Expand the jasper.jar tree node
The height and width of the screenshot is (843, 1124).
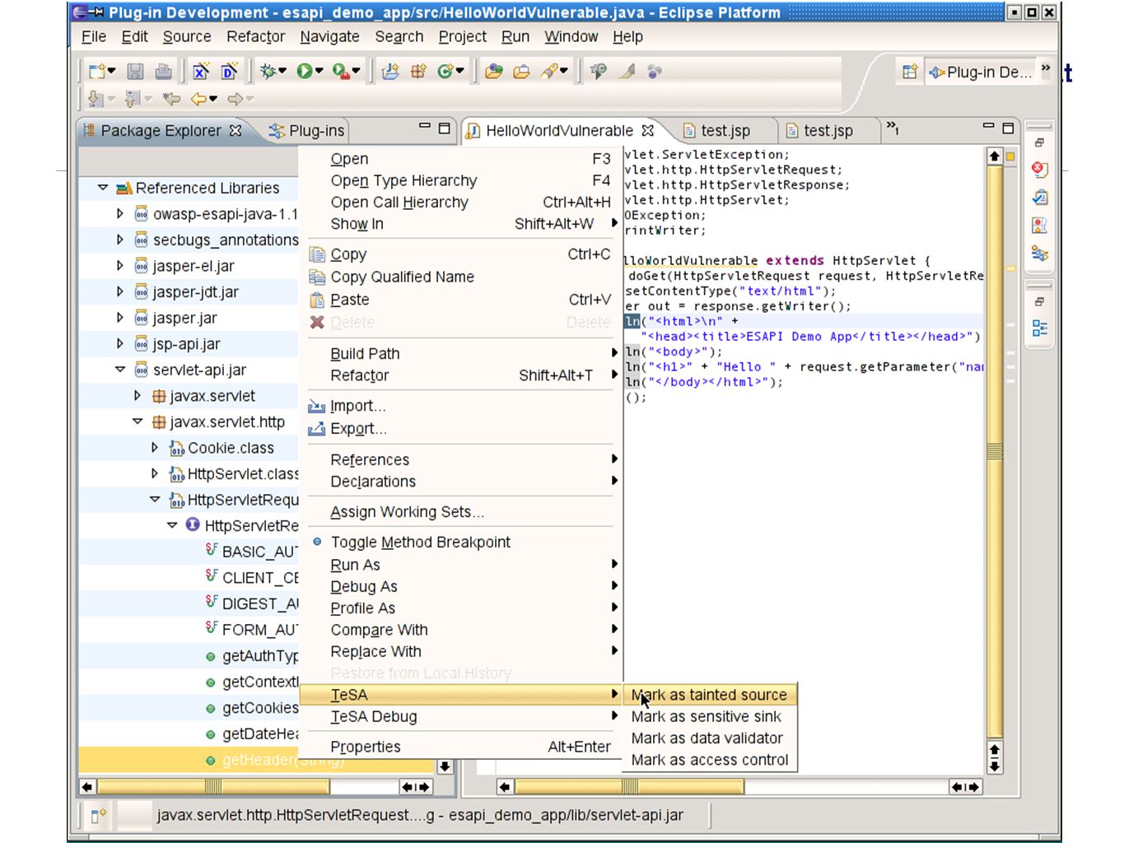(120, 318)
